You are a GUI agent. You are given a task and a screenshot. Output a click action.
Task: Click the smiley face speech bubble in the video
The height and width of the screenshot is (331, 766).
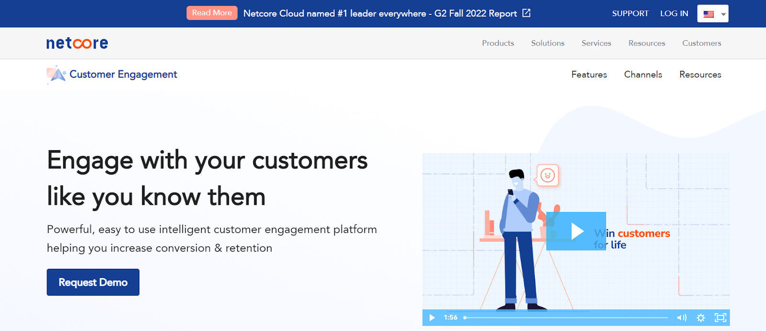pos(547,176)
